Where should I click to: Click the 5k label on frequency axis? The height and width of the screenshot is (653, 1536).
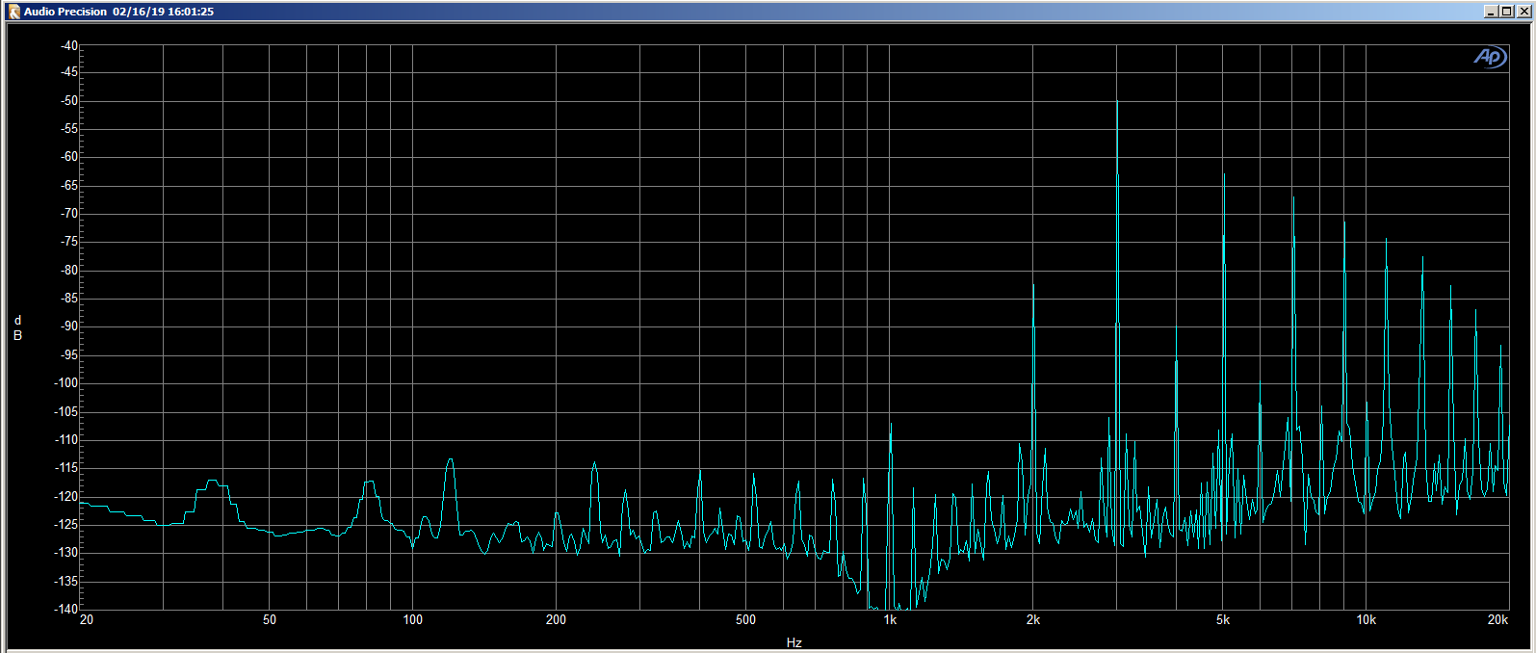(1222, 619)
